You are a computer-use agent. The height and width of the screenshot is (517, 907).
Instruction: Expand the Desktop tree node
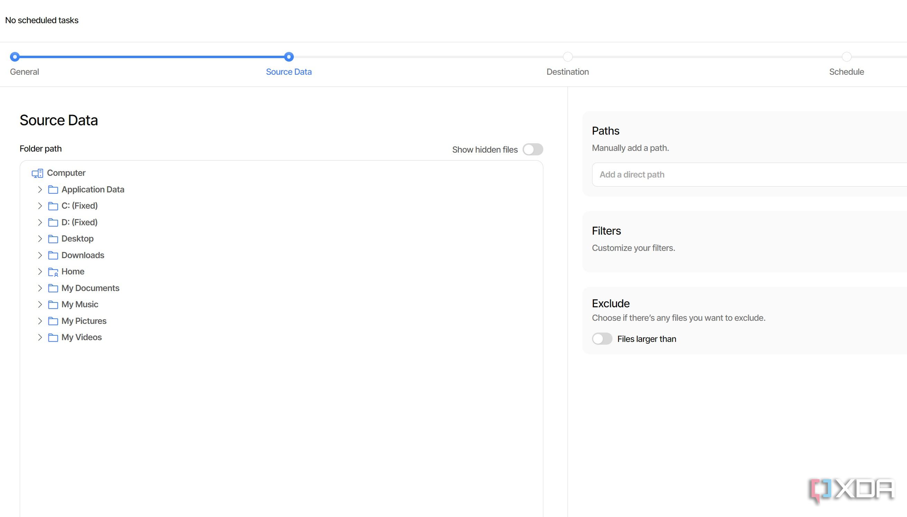pos(40,239)
